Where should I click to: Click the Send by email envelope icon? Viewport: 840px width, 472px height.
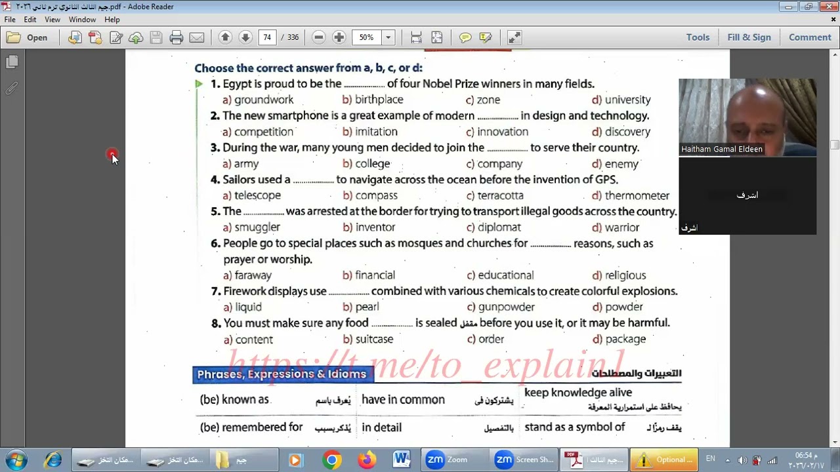[196, 37]
